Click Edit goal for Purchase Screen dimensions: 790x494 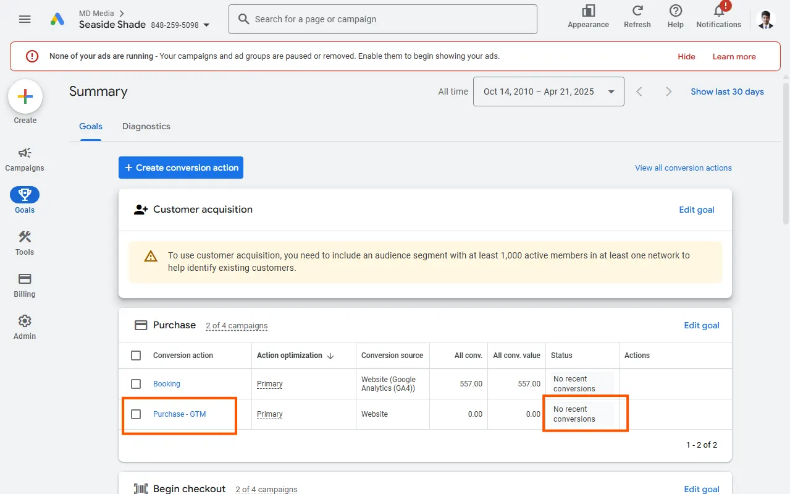pyautogui.click(x=702, y=325)
